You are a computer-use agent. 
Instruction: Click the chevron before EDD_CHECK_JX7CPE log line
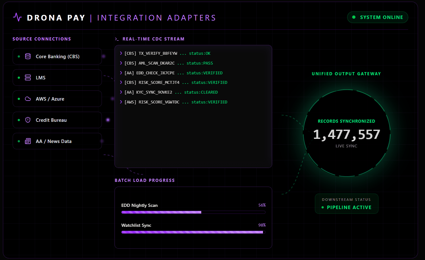(121, 73)
